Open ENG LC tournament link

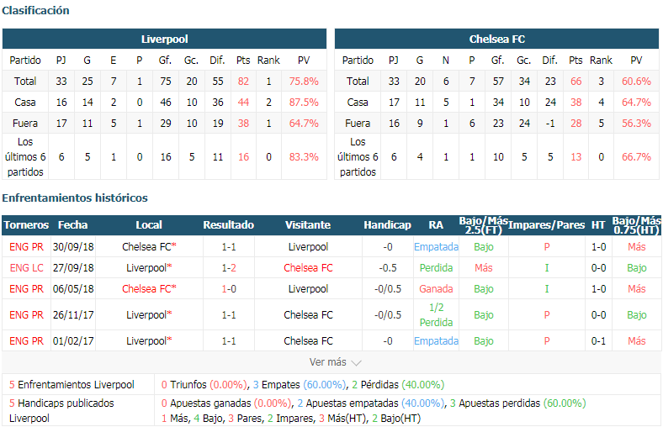coord(26,268)
